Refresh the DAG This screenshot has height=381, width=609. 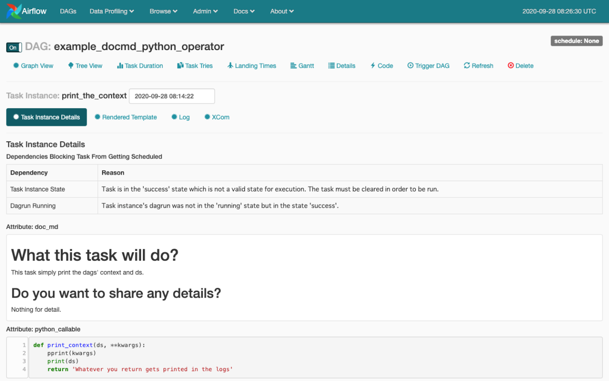[x=478, y=66]
